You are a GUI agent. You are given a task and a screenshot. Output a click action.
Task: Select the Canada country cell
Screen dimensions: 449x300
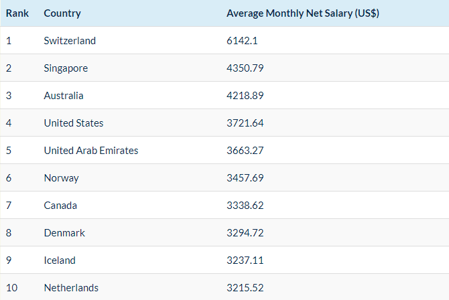[x=60, y=206]
